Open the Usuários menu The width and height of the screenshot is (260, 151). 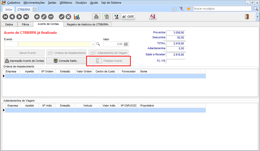point(81,3)
